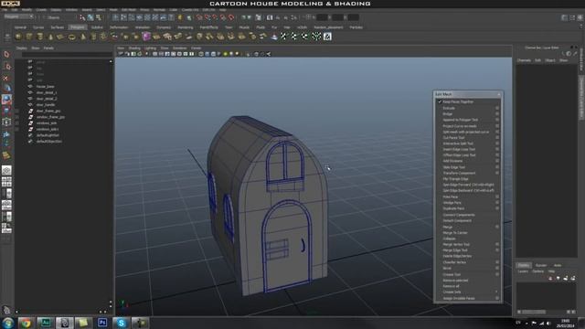Open the Outliner Display menu

[21, 48]
